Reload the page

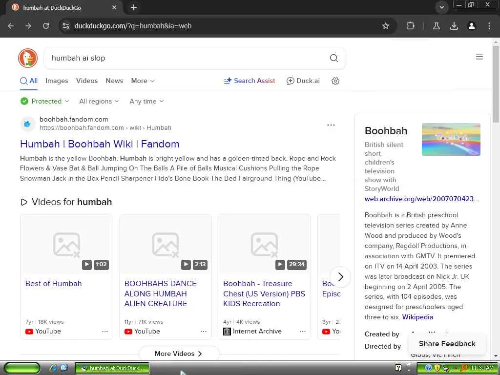pyautogui.click(x=46, y=26)
